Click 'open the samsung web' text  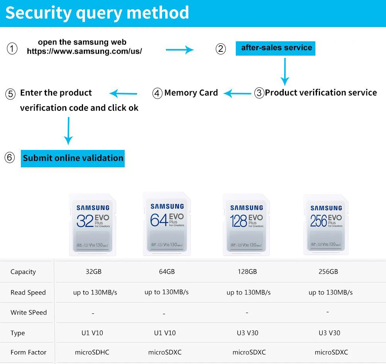click(82, 42)
